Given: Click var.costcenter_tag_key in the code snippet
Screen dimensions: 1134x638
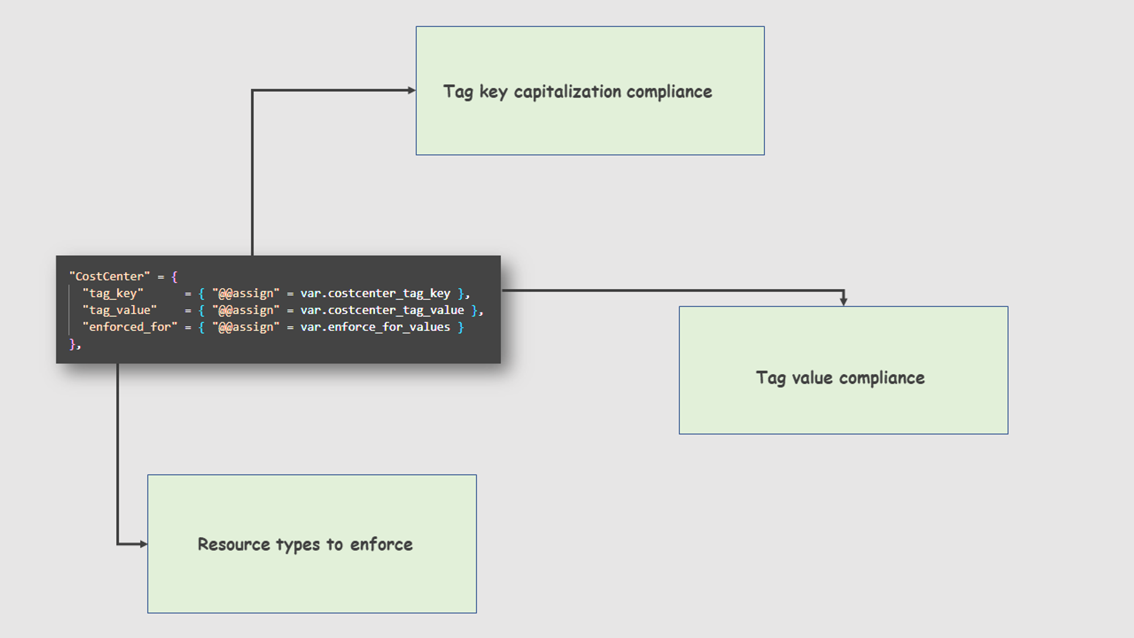Looking at the screenshot, I should [x=375, y=293].
